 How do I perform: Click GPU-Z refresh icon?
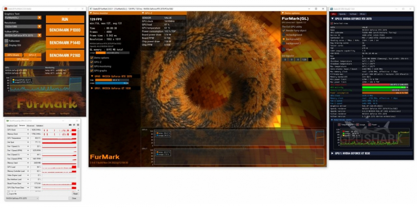click(74, 125)
